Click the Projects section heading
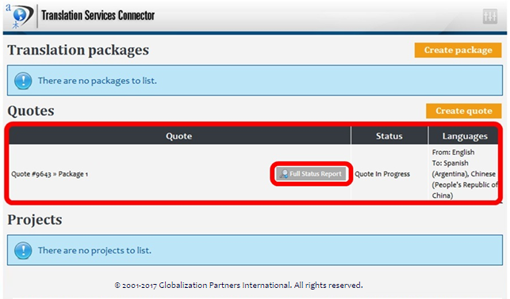 coord(35,220)
